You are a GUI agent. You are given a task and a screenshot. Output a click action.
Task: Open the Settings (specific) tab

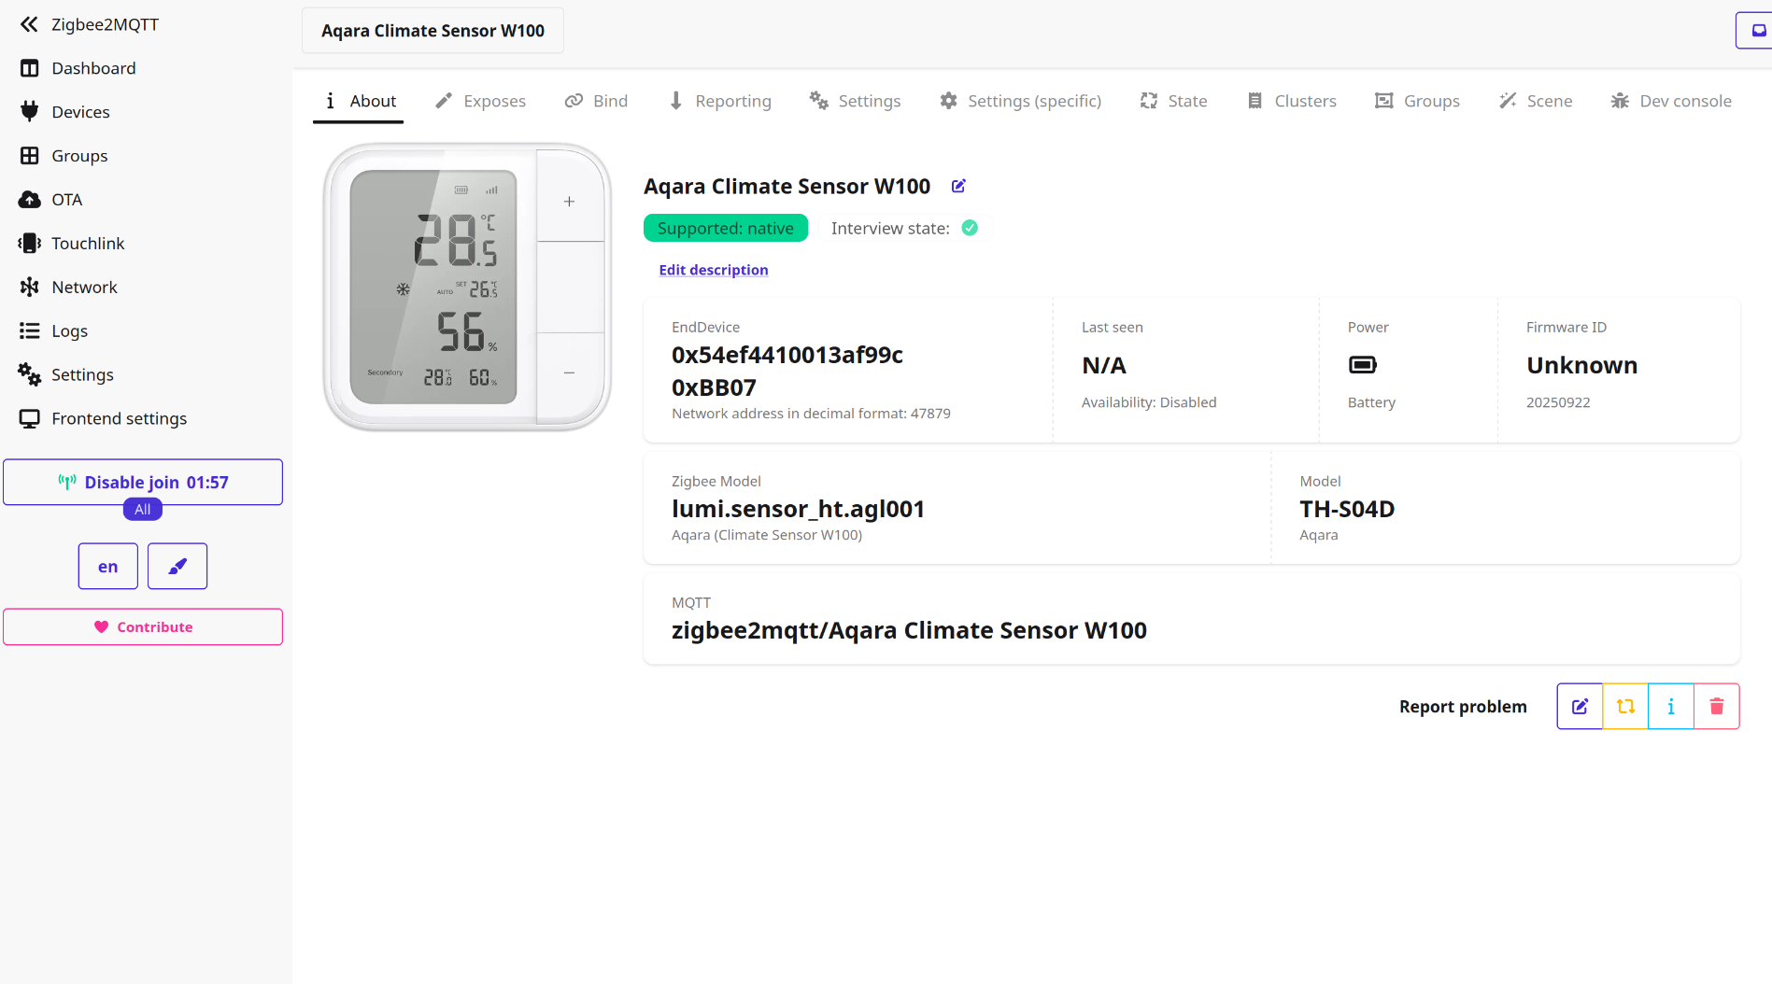[x=1021, y=101]
